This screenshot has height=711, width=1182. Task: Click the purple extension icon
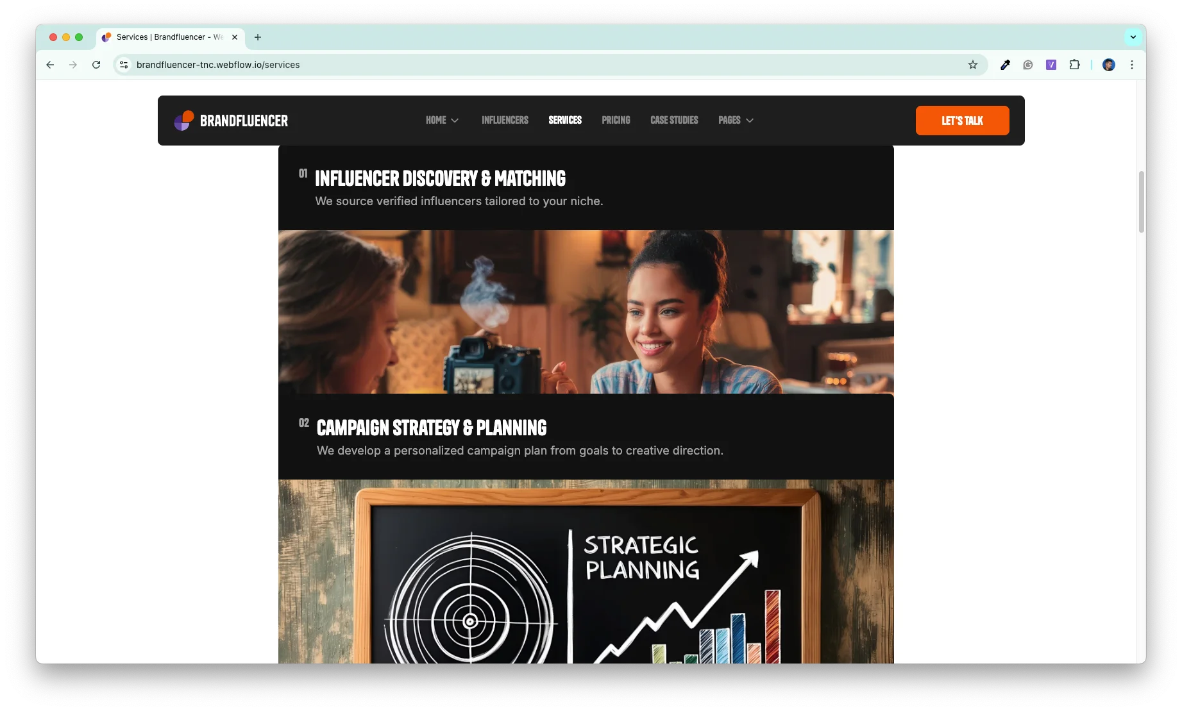click(1051, 65)
